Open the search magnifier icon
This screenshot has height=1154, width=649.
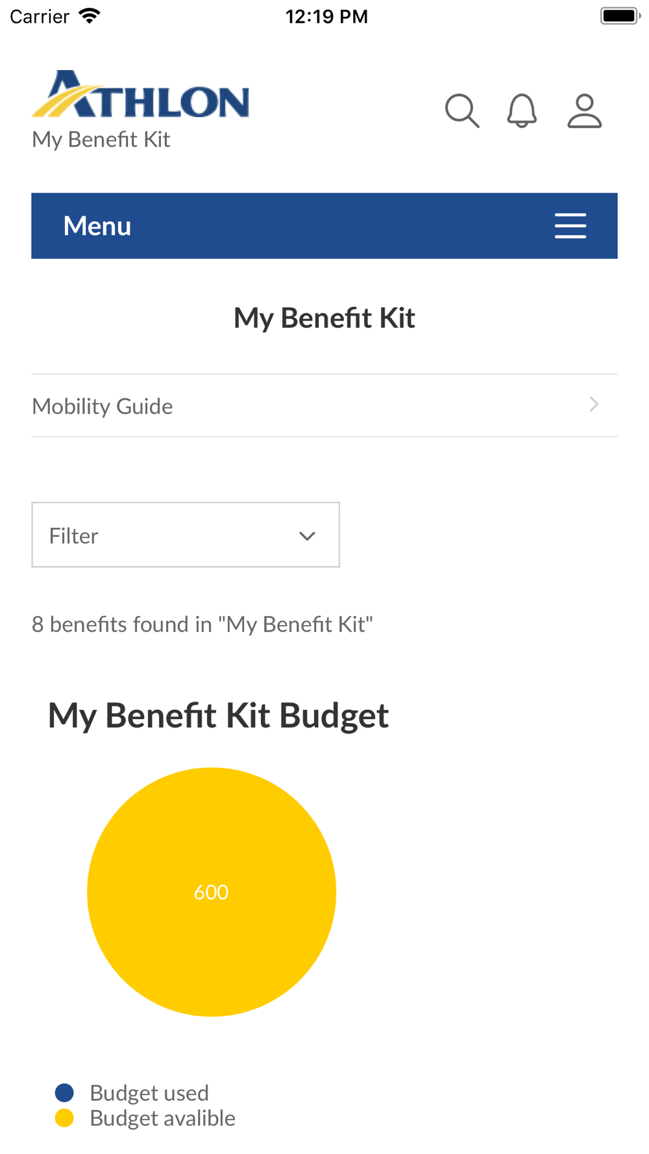[x=462, y=111]
